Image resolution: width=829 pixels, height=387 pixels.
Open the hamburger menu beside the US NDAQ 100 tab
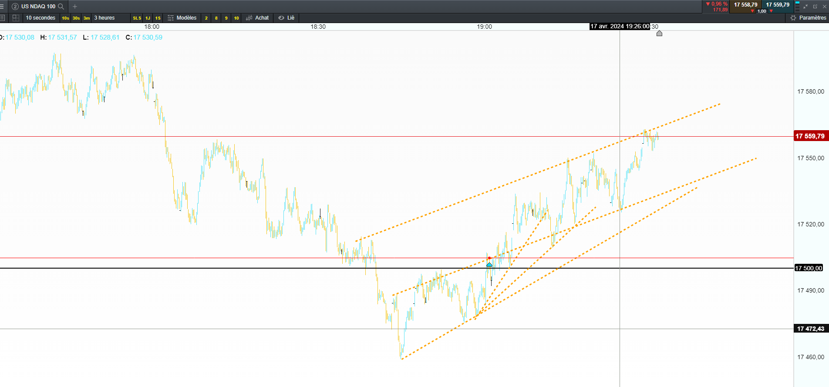[2, 7]
